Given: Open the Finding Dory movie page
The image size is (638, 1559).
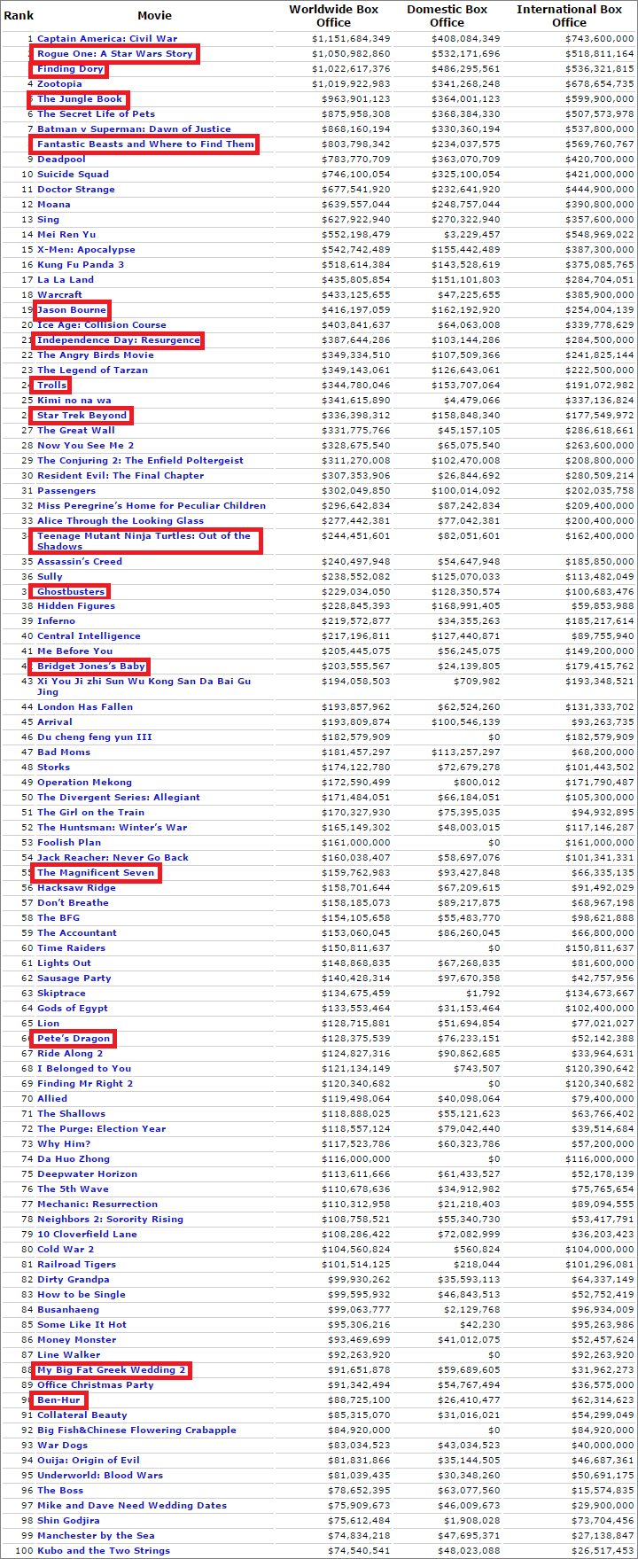Looking at the screenshot, I should (x=70, y=69).
